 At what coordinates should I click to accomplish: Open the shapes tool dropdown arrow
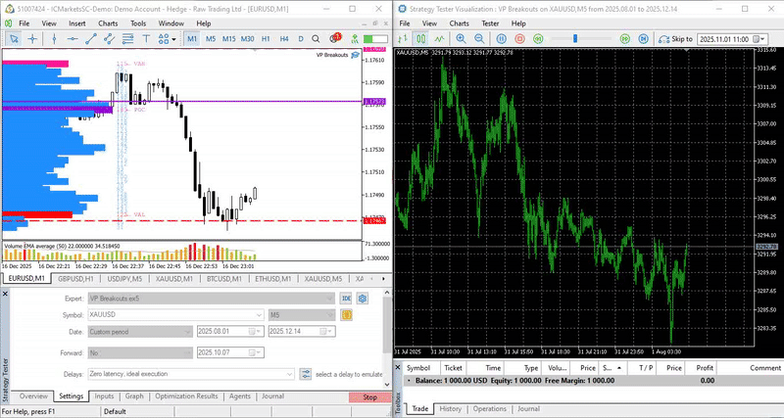(174, 39)
